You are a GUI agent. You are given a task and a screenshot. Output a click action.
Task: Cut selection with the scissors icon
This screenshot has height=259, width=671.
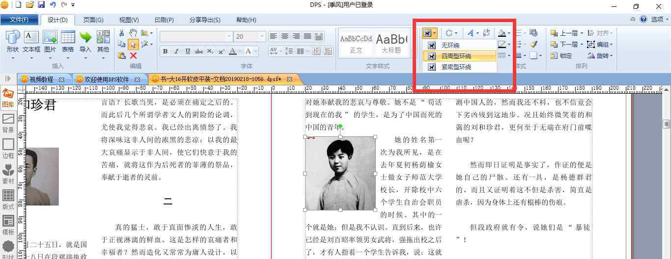pyautogui.click(x=122, y=33)
